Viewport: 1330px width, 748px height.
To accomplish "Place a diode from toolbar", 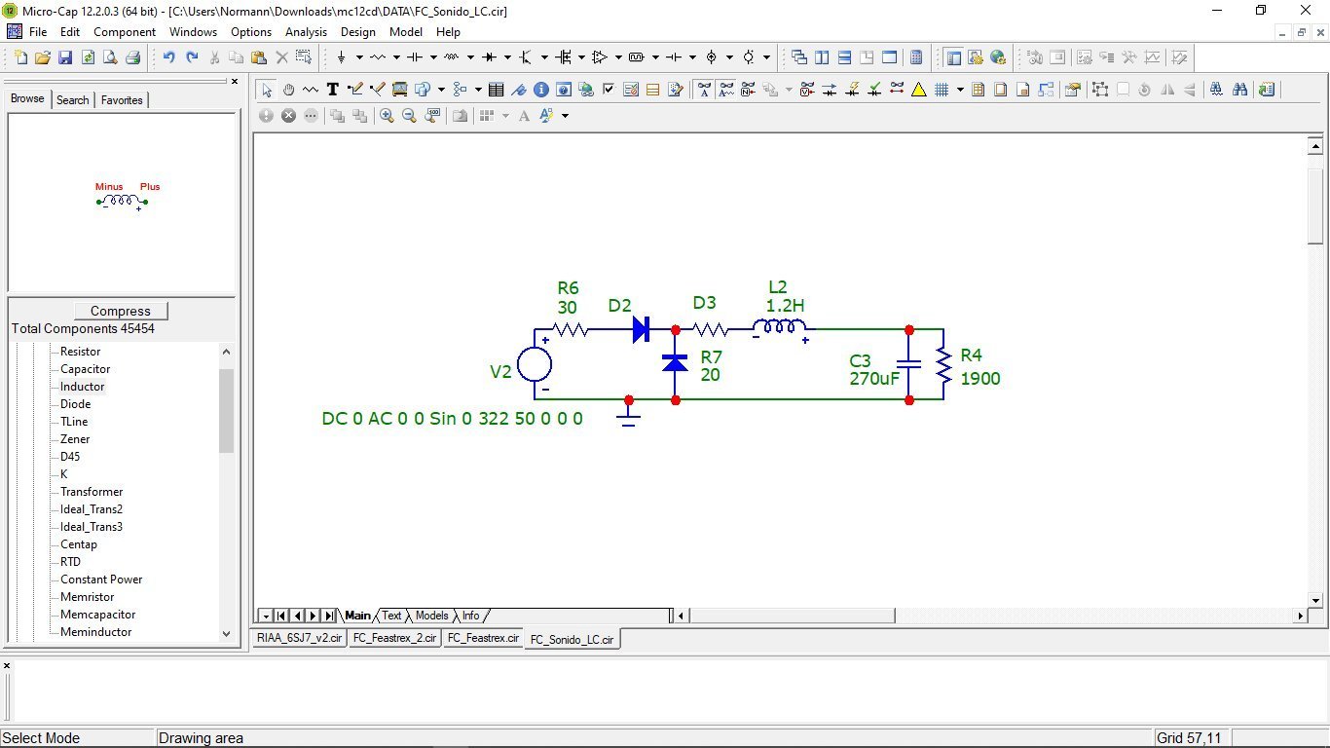I will point(490,57).
